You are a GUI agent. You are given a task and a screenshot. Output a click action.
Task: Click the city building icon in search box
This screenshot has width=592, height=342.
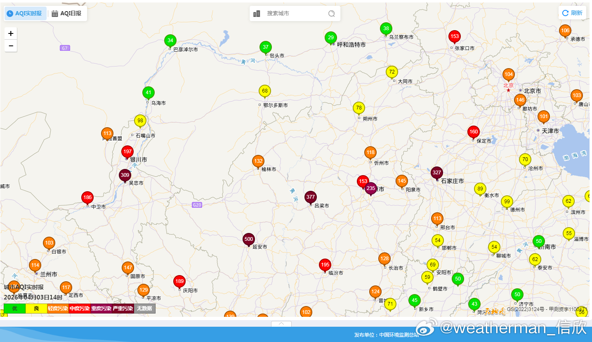(257, 14)
